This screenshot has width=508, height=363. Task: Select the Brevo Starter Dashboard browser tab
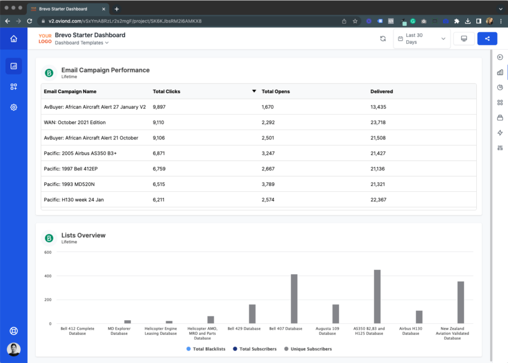point(68,9)
